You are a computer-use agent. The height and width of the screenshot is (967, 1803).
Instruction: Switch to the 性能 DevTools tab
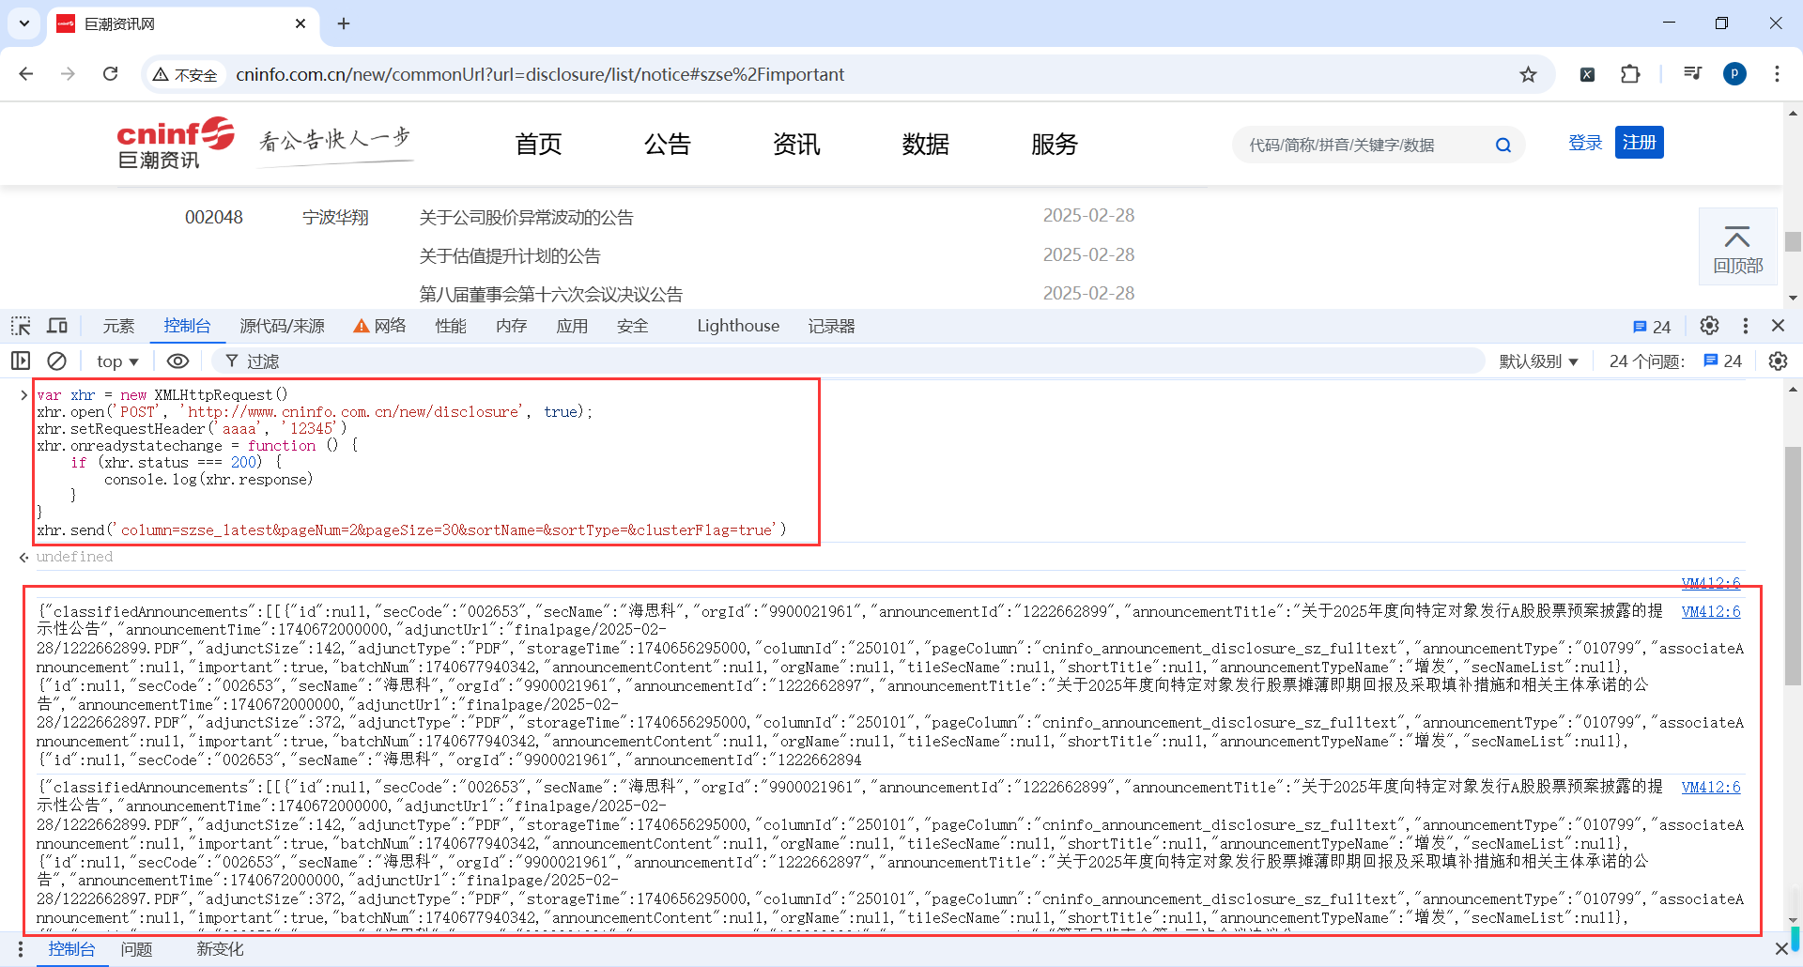[x=451, y=326]
